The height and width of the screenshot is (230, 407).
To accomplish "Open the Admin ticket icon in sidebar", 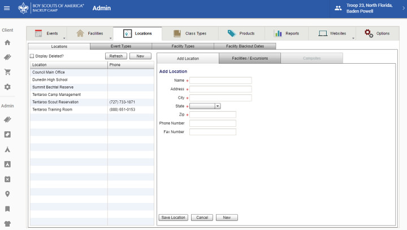I will click(x=7, y=120).
